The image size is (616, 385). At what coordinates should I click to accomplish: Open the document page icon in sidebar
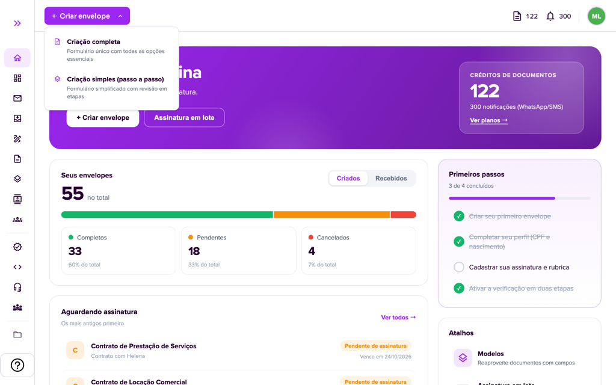pos(17,159)
